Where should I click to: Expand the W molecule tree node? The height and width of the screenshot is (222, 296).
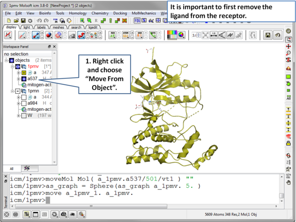18,115
